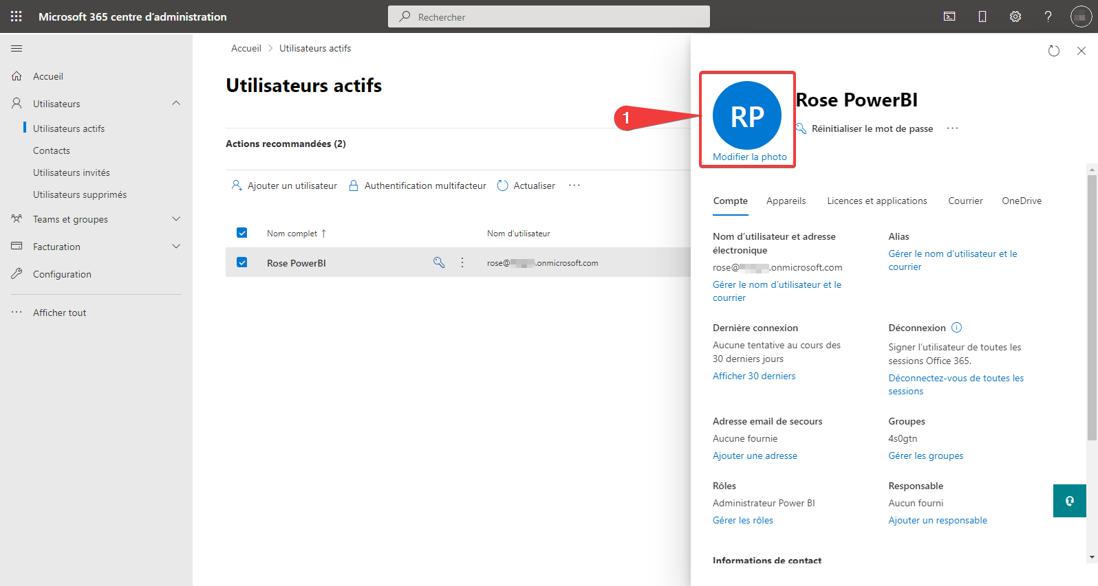Open the account profile avatar
Image resolution: width=1098 pixels, height=586 pixels.
[x=1081, y=16]
